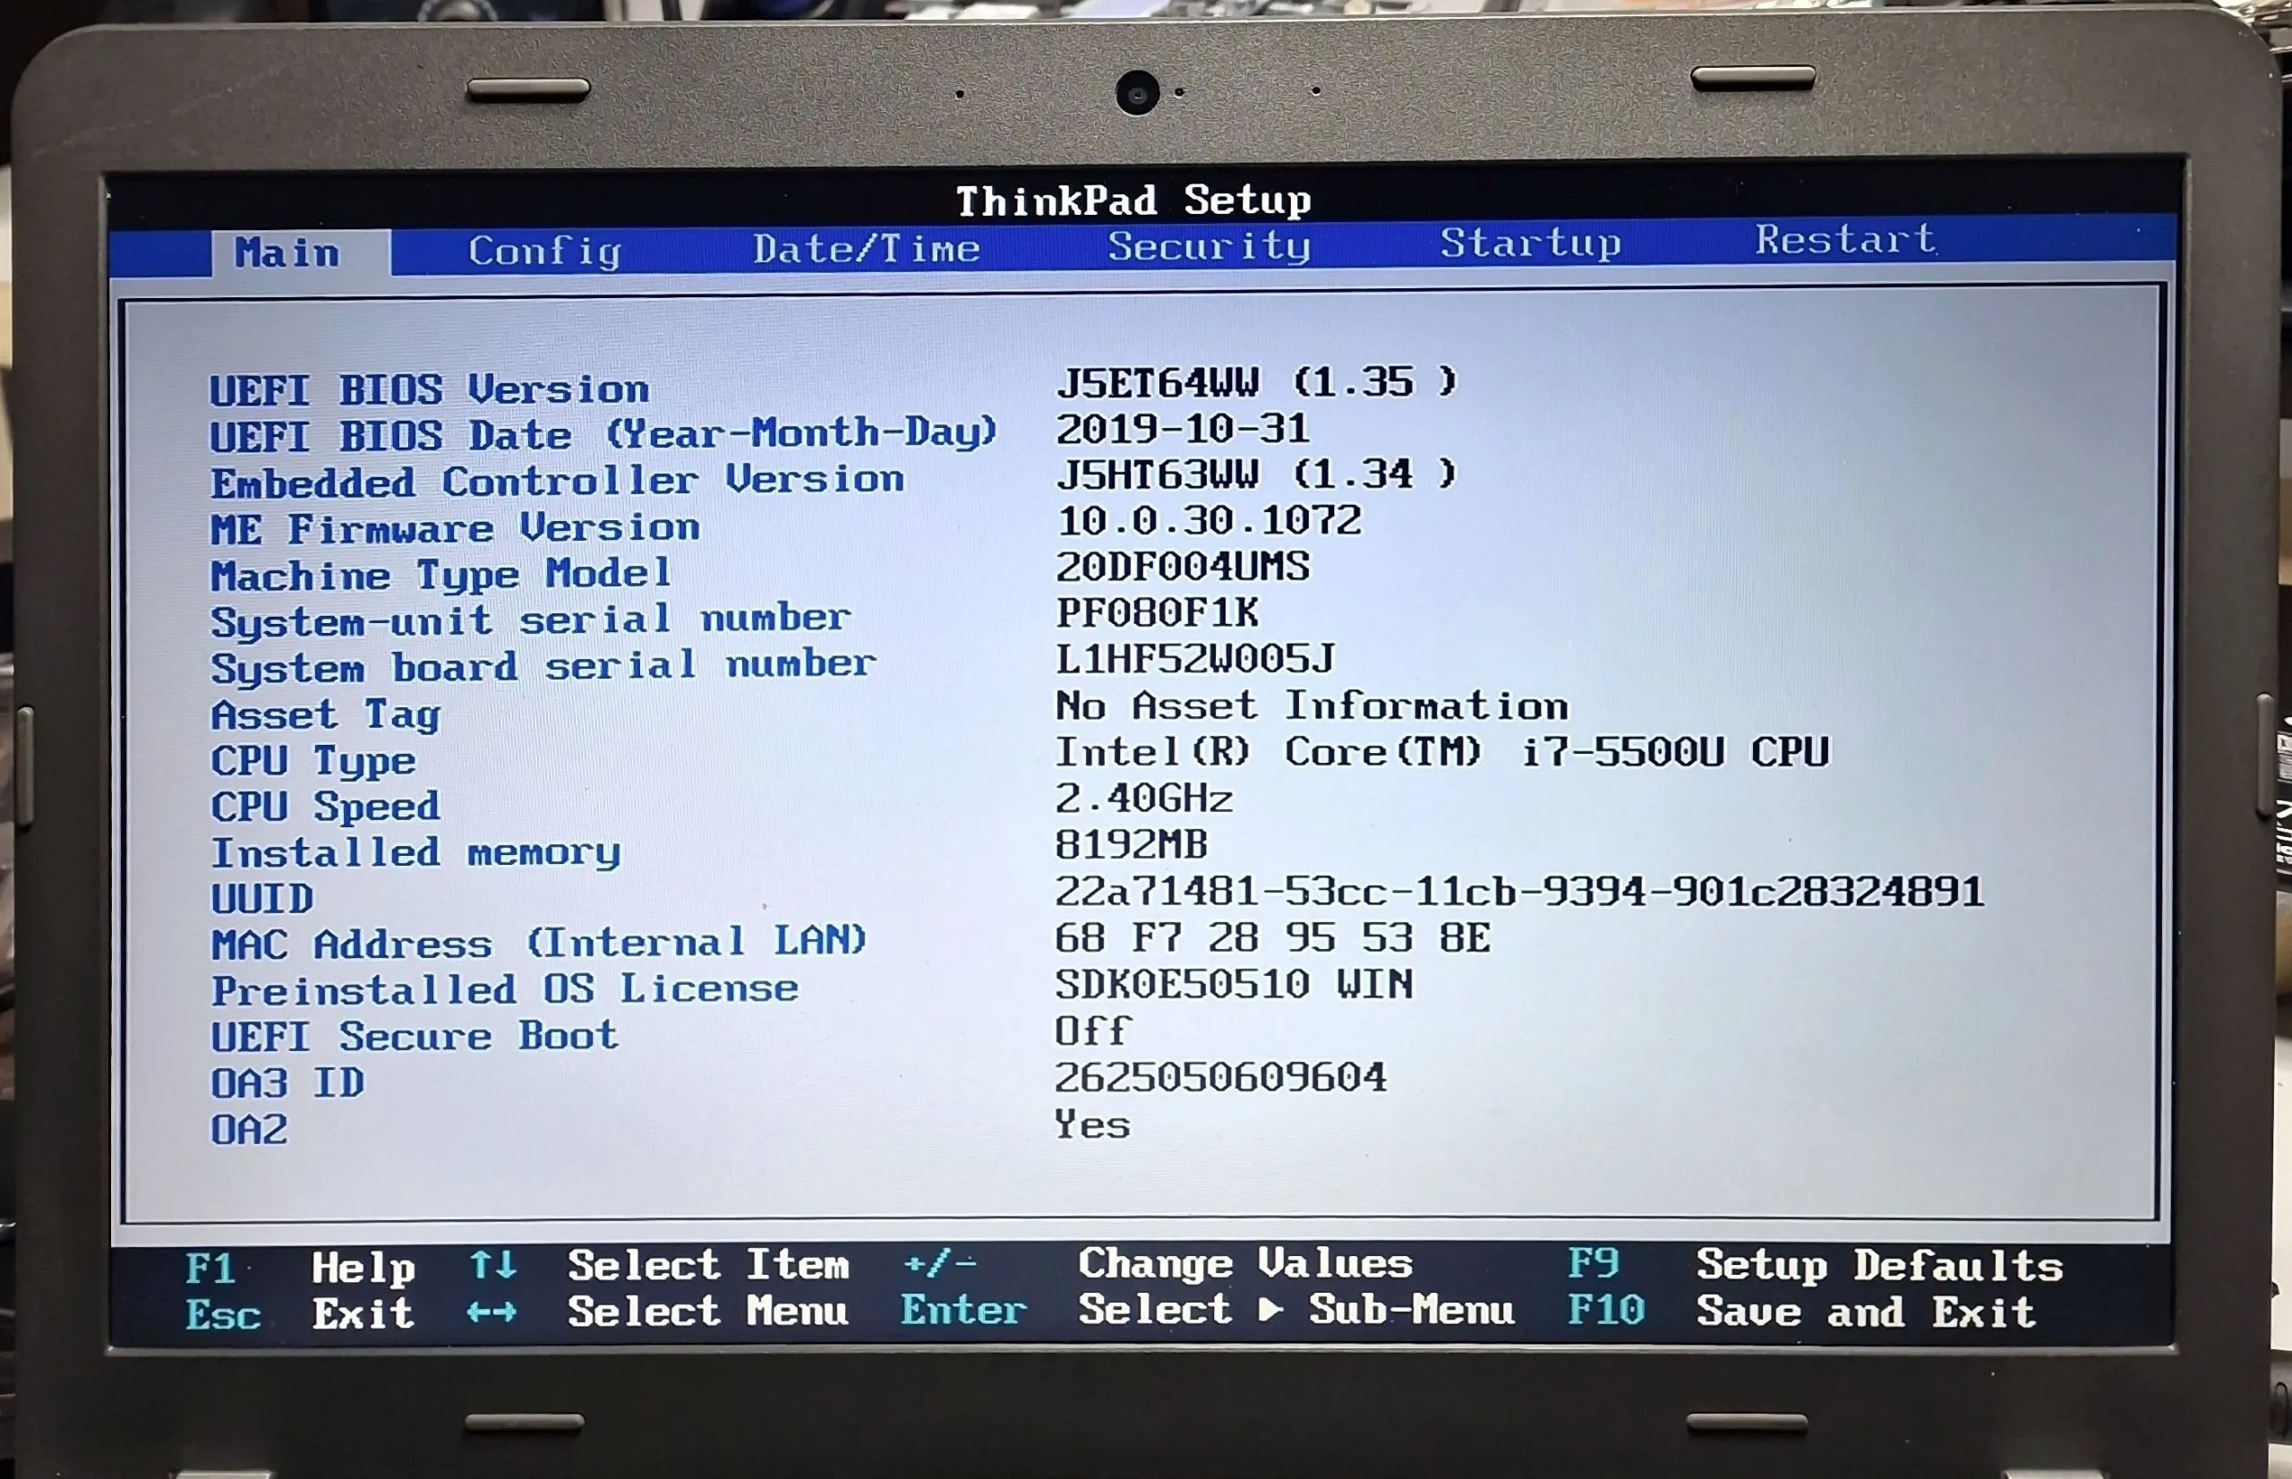
Task: Click the UUID label
Action: [x=262, y=899]
